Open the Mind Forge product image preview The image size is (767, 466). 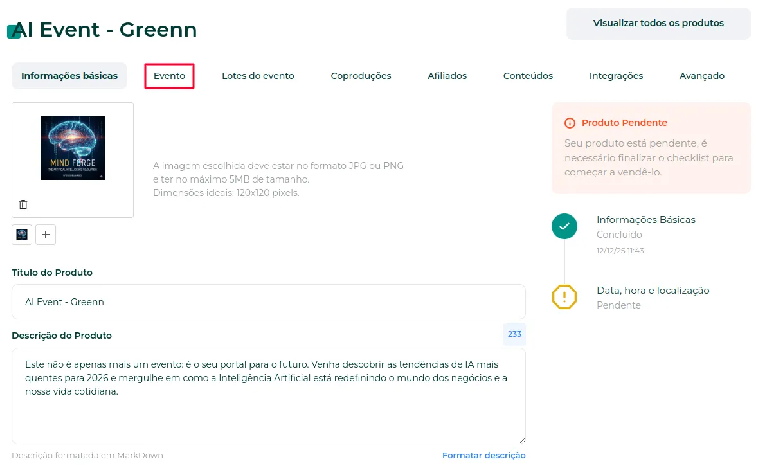[x=73, y=148]
